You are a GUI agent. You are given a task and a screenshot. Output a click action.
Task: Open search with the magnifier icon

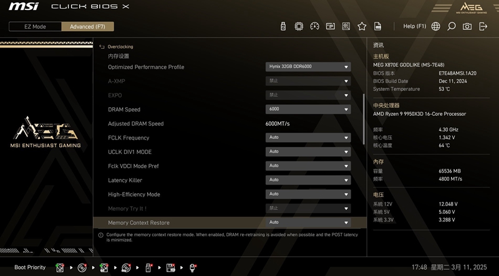coord(451,27)
